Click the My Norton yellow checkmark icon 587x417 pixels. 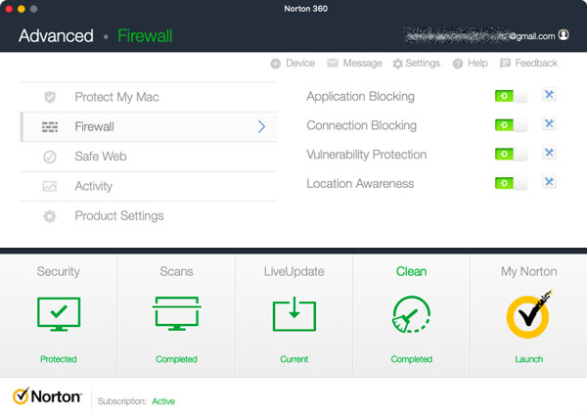pyautogui.click(x=528, y=315)
